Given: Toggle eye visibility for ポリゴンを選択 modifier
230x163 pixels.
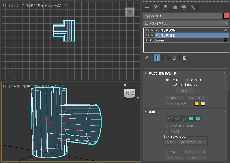Looking at the screenshot, I should [147, 30].
